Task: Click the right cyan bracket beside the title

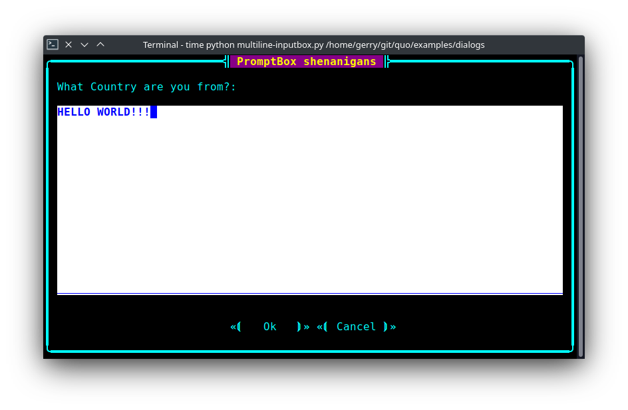Action: click(387, 61)
